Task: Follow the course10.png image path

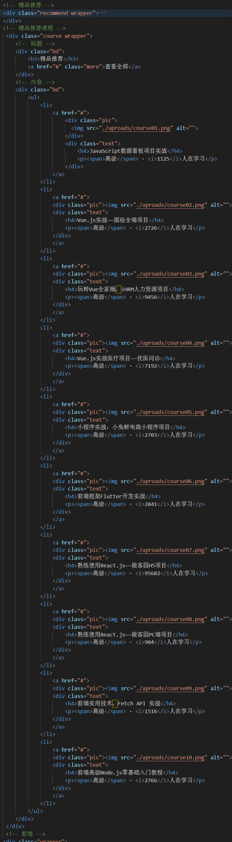Action: click(170, 757)
